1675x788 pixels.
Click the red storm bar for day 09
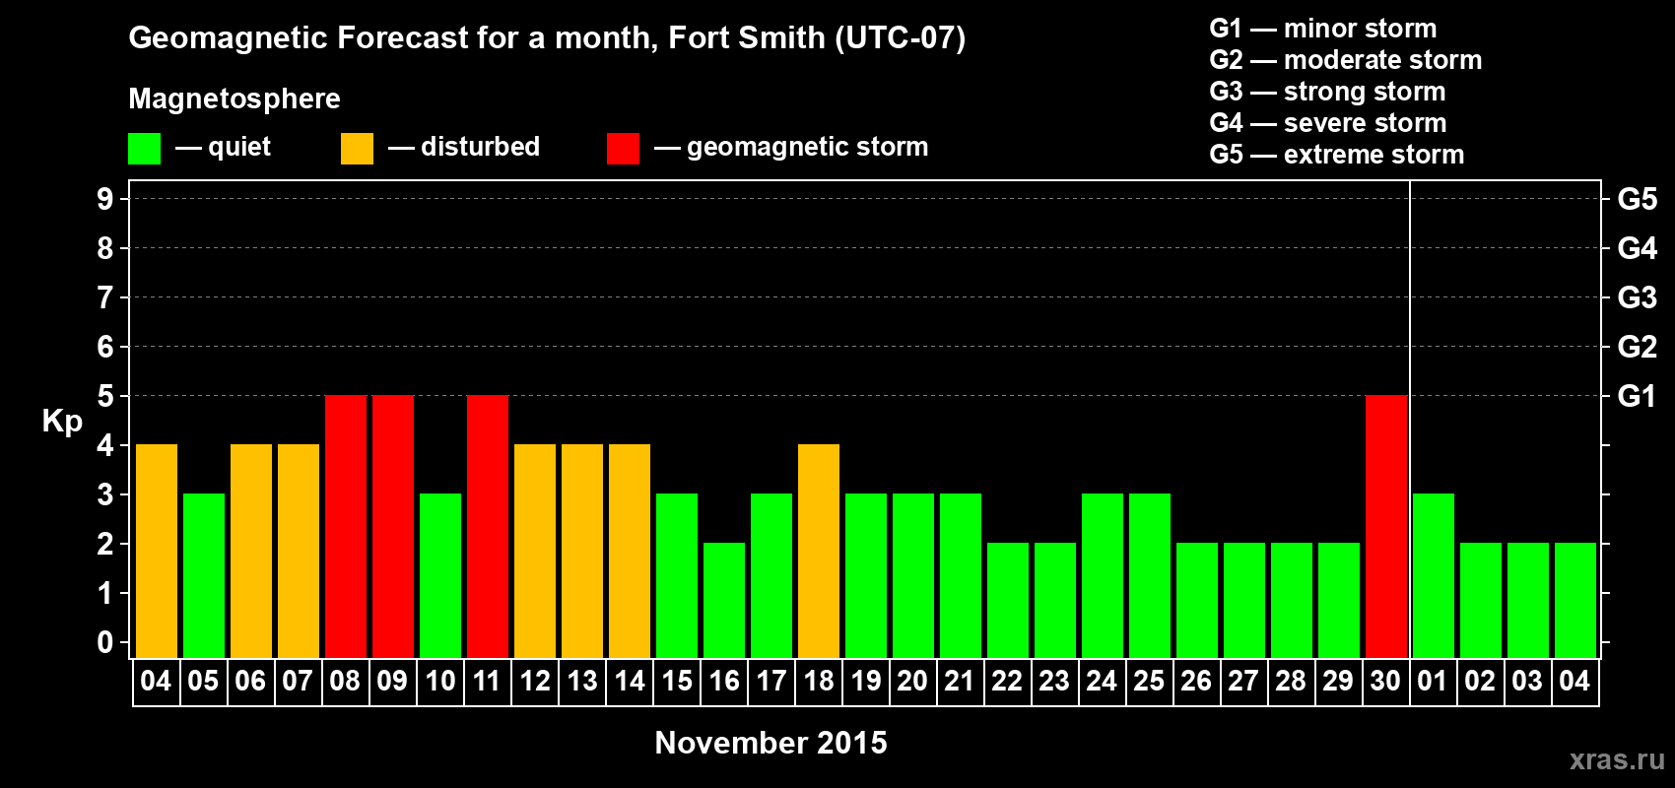[393, 526]
